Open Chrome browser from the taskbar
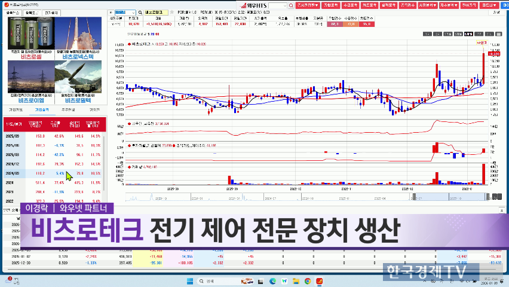 [x=308, y=280]
